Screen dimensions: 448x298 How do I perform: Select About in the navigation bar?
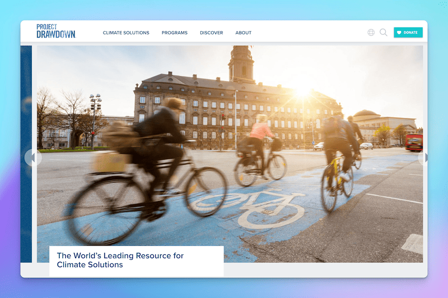pos(243,33)
